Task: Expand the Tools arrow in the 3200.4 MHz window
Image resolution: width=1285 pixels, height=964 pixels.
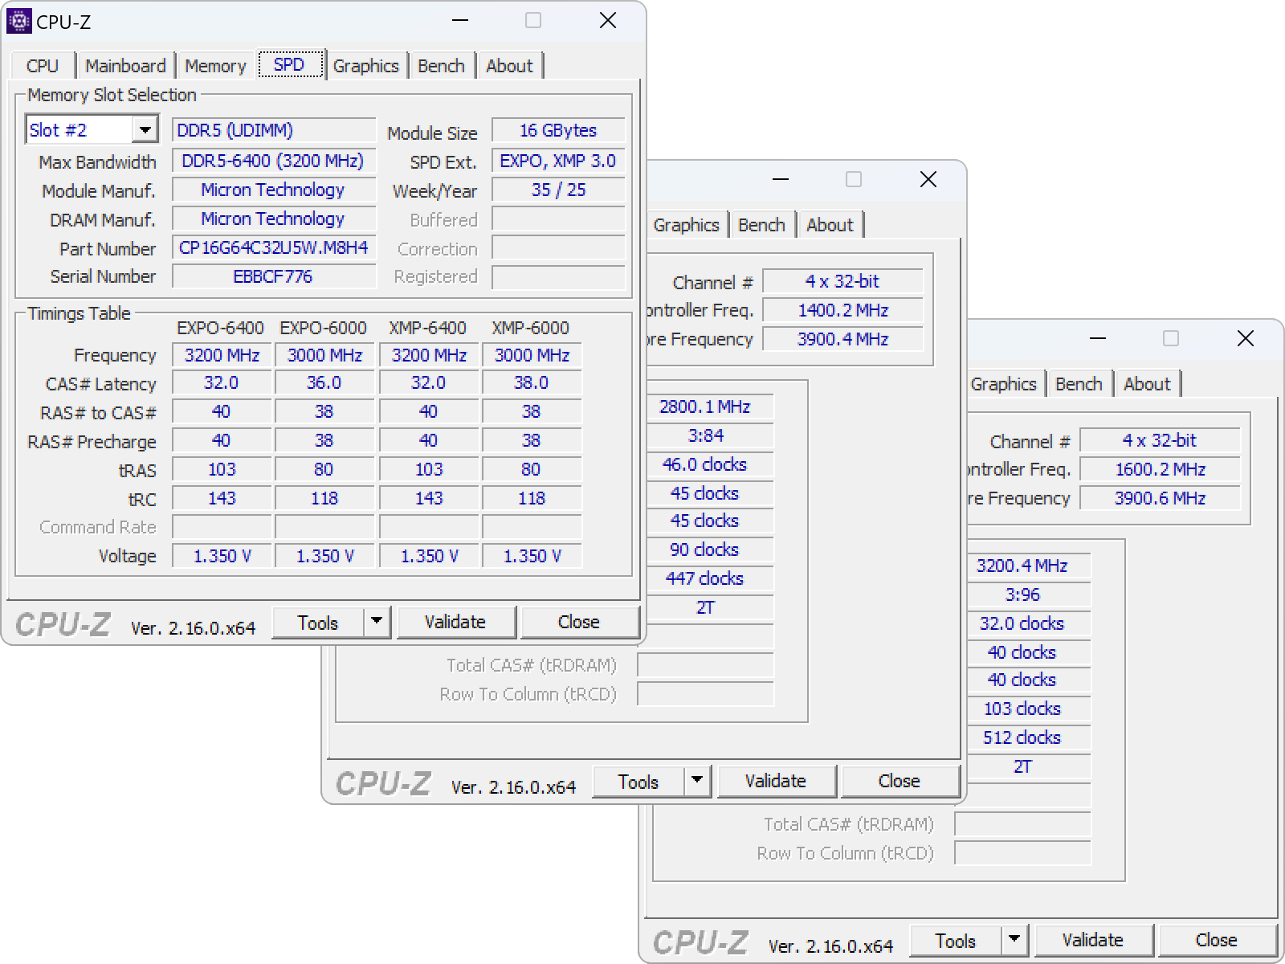Action: [1014, 940]
